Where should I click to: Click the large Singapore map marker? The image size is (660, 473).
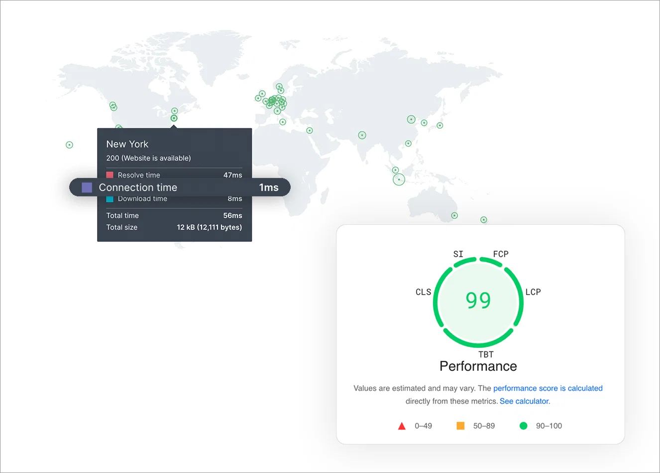399,179
